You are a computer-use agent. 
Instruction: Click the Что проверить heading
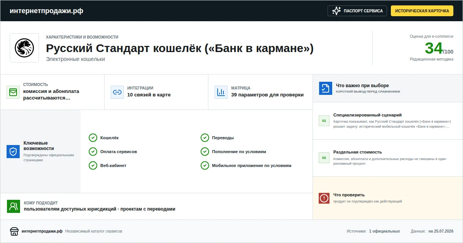tap(349, 195)
